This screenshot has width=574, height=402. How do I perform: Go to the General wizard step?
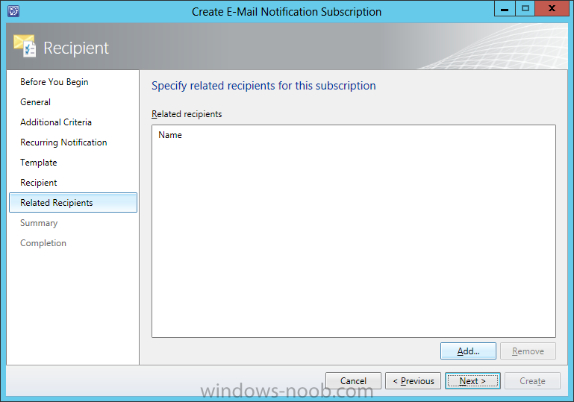(36, 102)
